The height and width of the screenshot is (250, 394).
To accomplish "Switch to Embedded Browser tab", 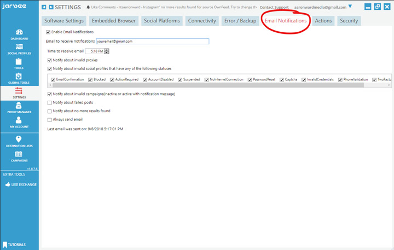I will [x=114, y=21].
